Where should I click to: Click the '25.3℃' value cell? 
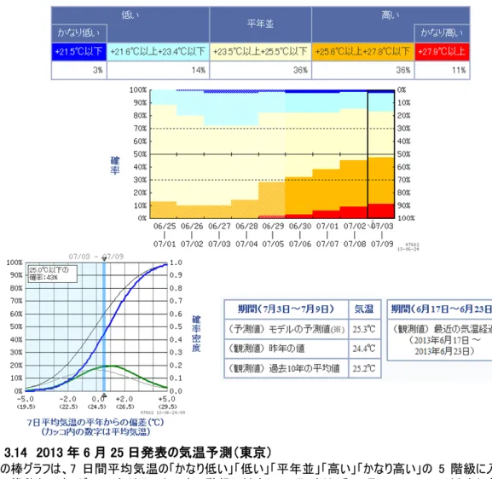[x=364, y=329]
